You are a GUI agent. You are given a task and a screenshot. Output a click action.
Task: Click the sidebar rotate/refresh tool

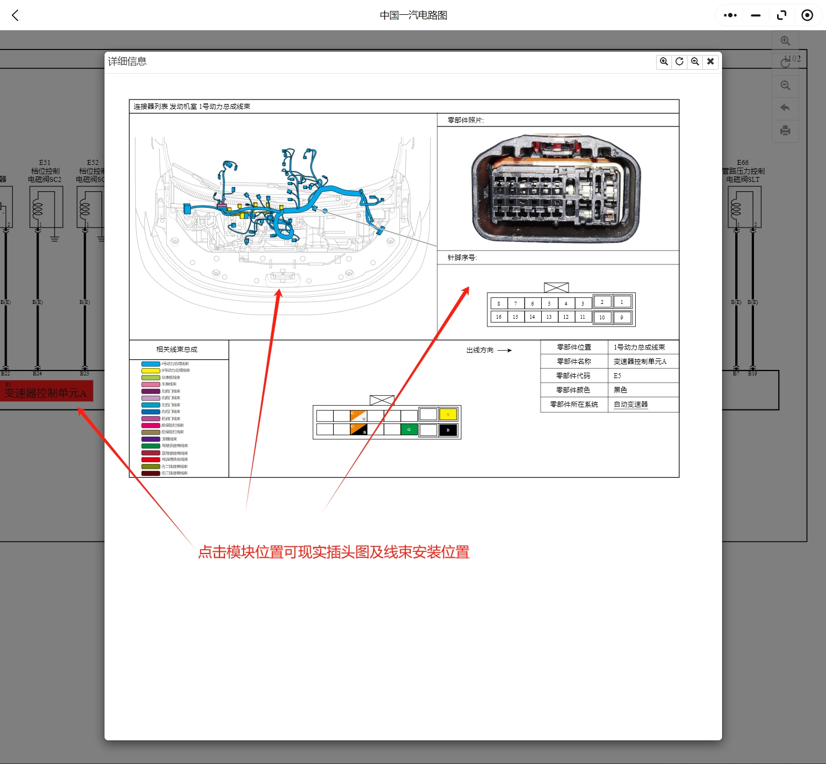(x=785, y=63)
